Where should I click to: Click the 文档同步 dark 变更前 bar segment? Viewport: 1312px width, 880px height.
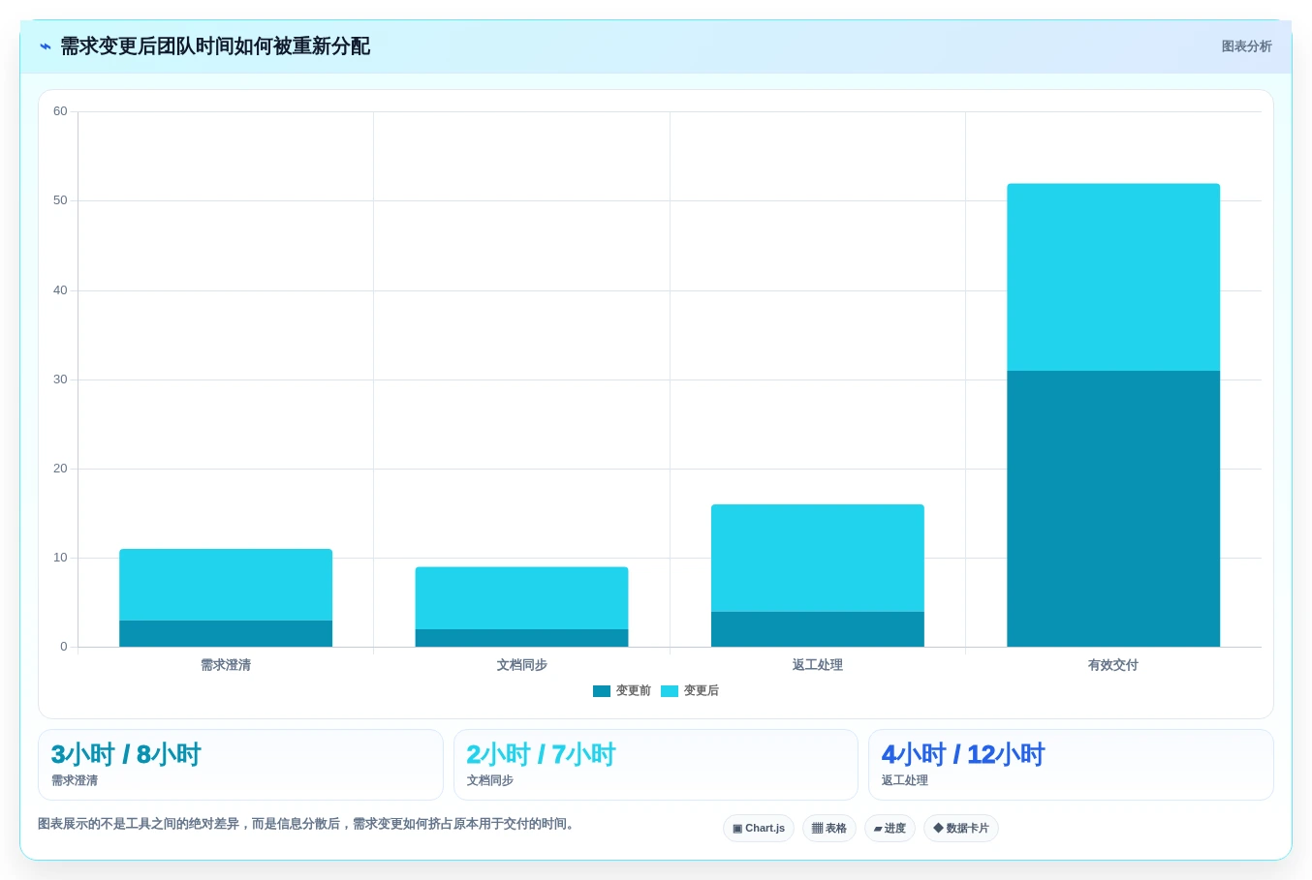(521, 638)
